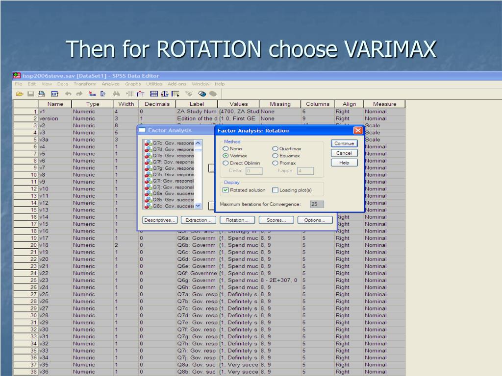
Task: Click the 'version' variable name cell
Action: (55, 118)
